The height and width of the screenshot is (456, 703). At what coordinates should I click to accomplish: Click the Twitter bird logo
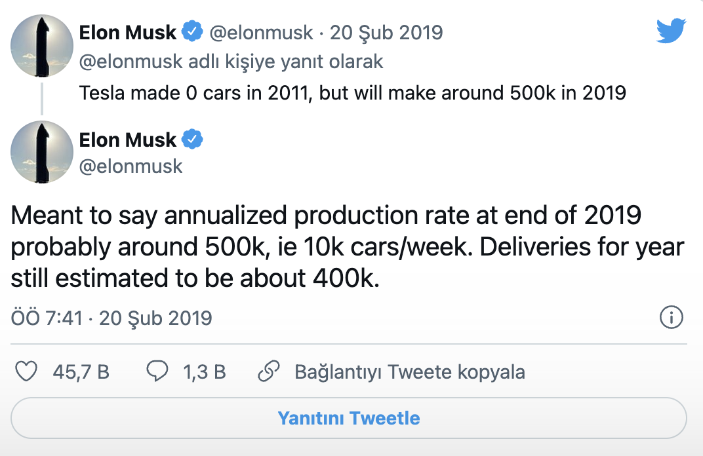tap(671, 31)
